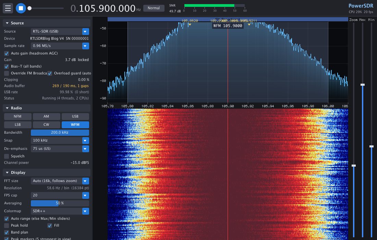Open the hamburger menu
377x240 pixels.
click(8, 8)
